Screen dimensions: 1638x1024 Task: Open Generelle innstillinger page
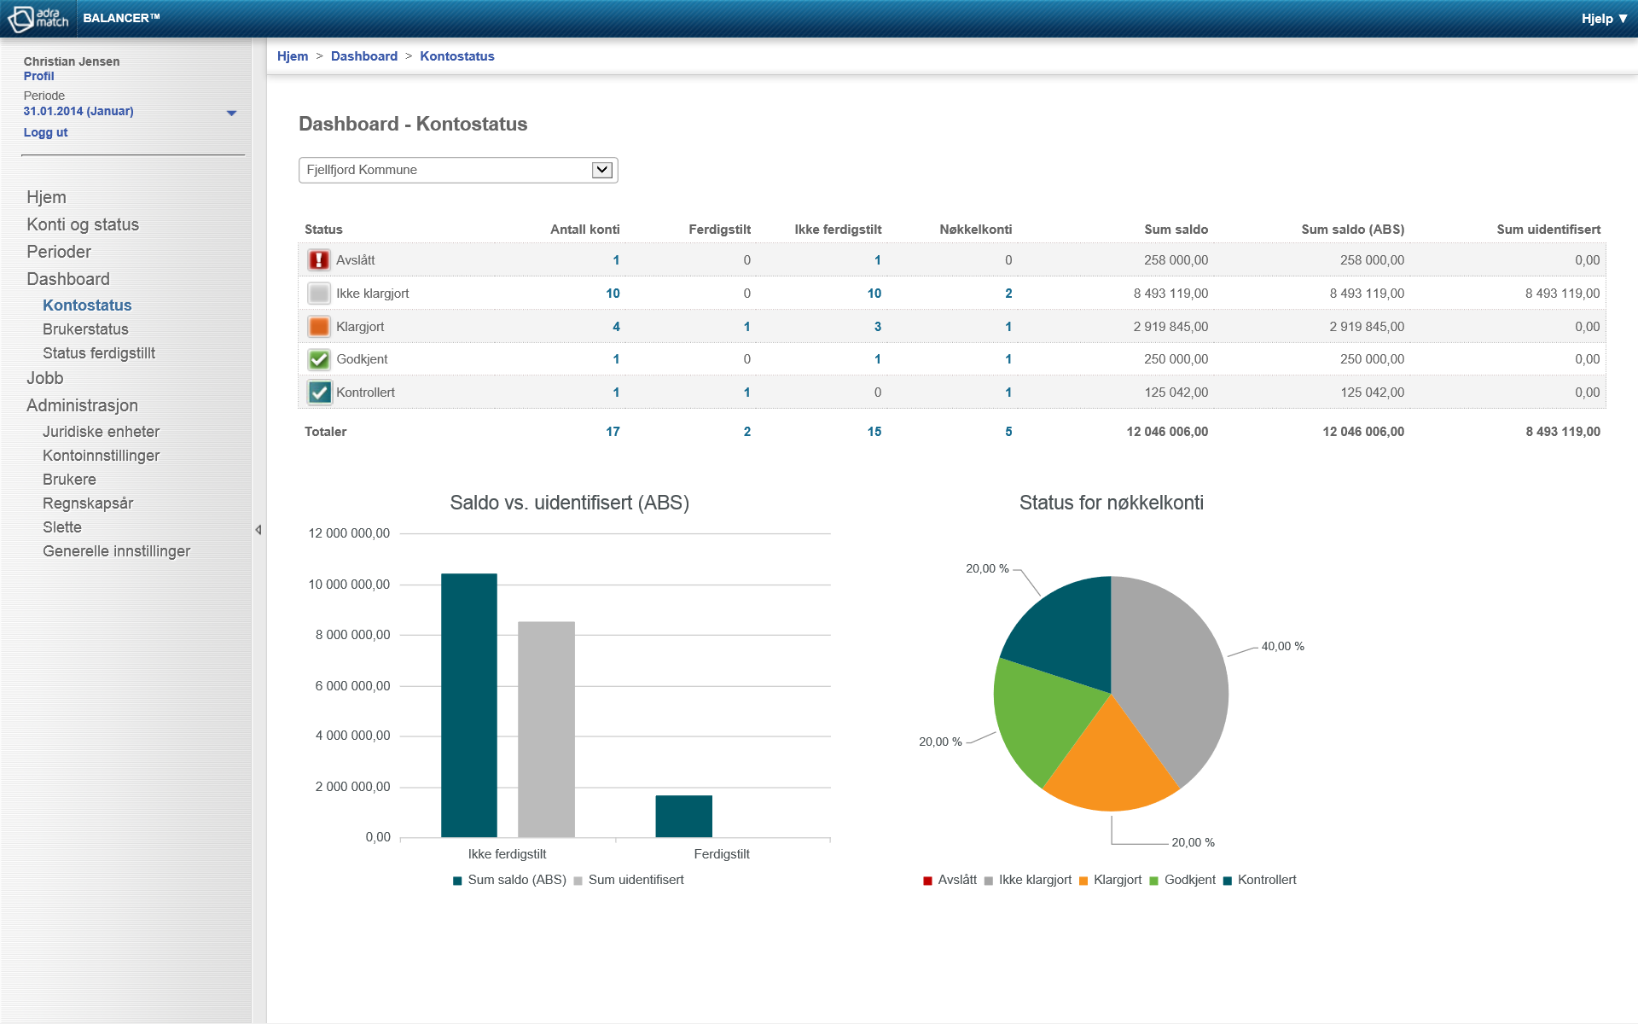[116, 551]
